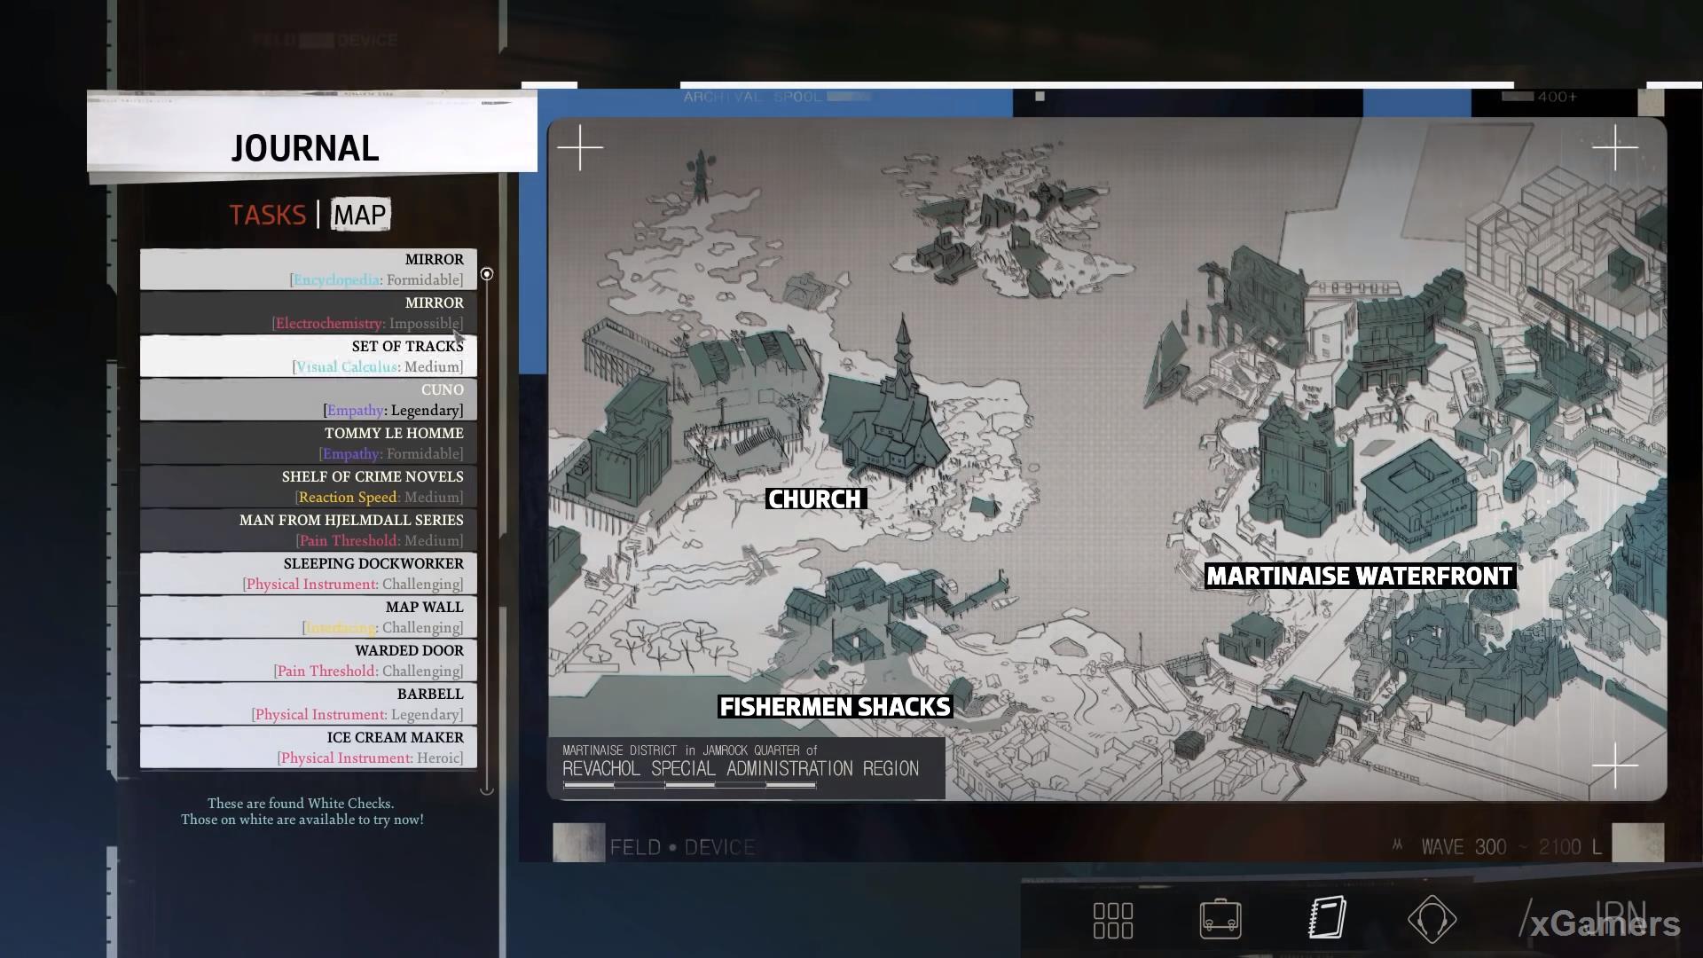Switch to the TASKS tab
Image resolution: width=1703 pixels, height=958 pixels.
267,215
